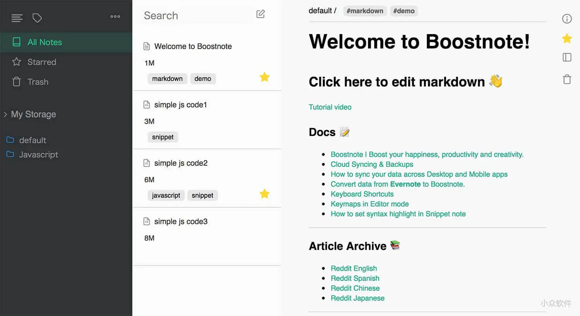Image resolution: width=580 pixels, height=316 pixels.
Task: Open the Trash section
Action: click(x=38, y=82)
